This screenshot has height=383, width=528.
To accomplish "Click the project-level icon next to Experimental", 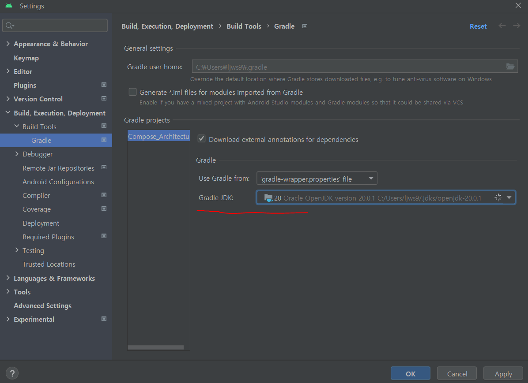I will [104, 319].
